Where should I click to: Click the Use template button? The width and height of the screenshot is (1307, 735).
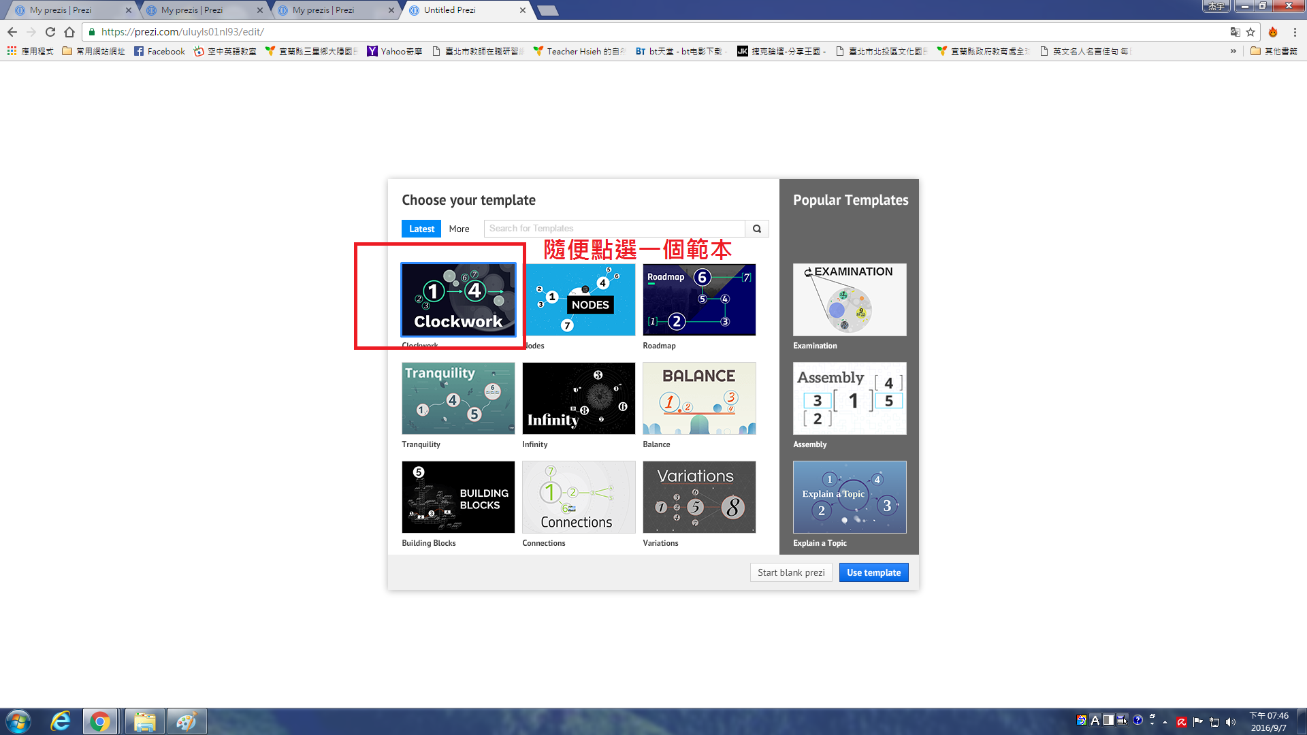click(873, 572)
